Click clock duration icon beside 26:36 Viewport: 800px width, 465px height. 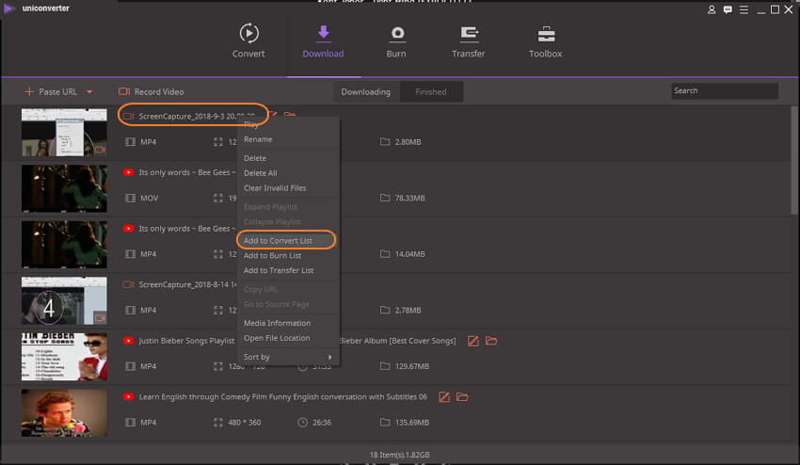(302, 423)
